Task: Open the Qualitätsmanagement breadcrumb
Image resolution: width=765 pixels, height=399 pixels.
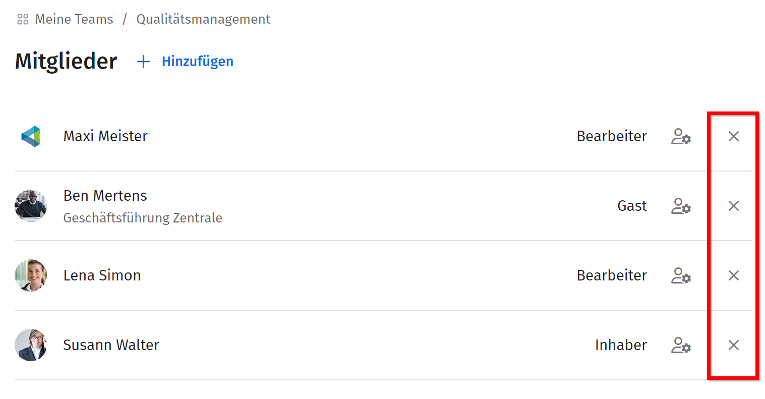Action: 203,19
